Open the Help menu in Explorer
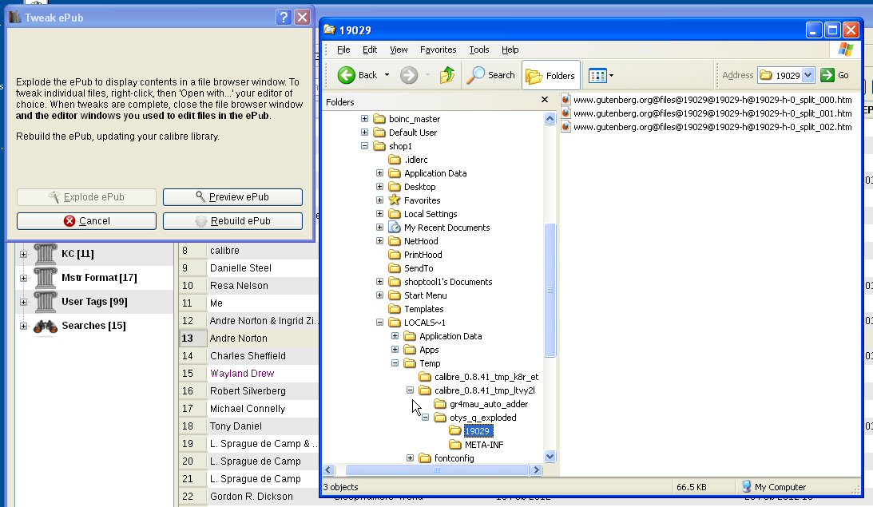Screen dimensions: 873x507 510,50
